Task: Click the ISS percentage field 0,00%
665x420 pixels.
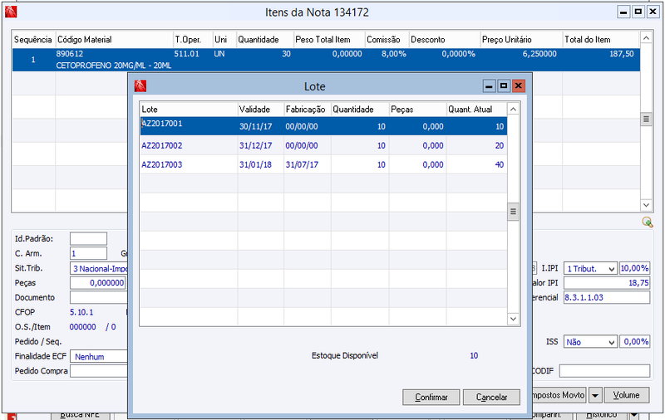Action: pyautogui.click(x=634, y=342)
